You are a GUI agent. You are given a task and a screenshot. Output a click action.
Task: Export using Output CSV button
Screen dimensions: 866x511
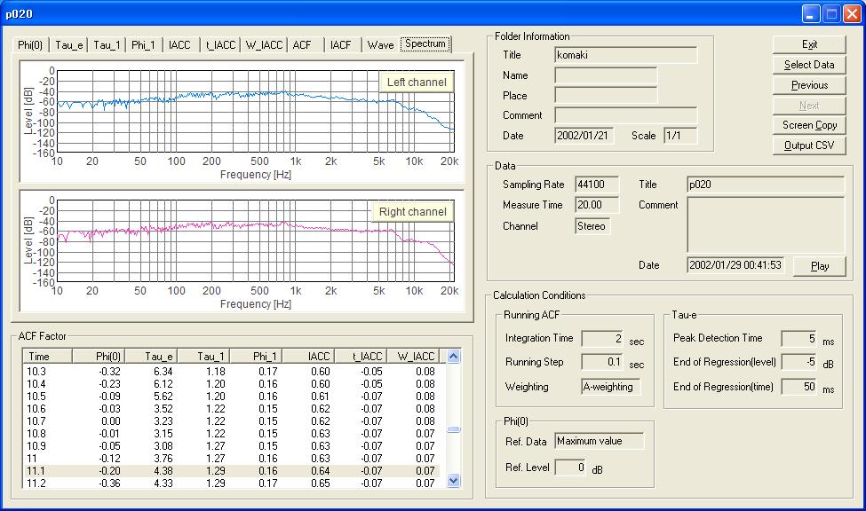pyautogui.click(x=809, y=145)
